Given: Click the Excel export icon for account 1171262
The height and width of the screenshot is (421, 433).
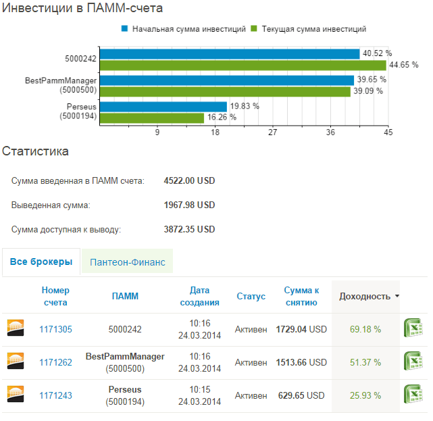Looking at the screenshot, I should pyautogui.click(x=413, y=361).
